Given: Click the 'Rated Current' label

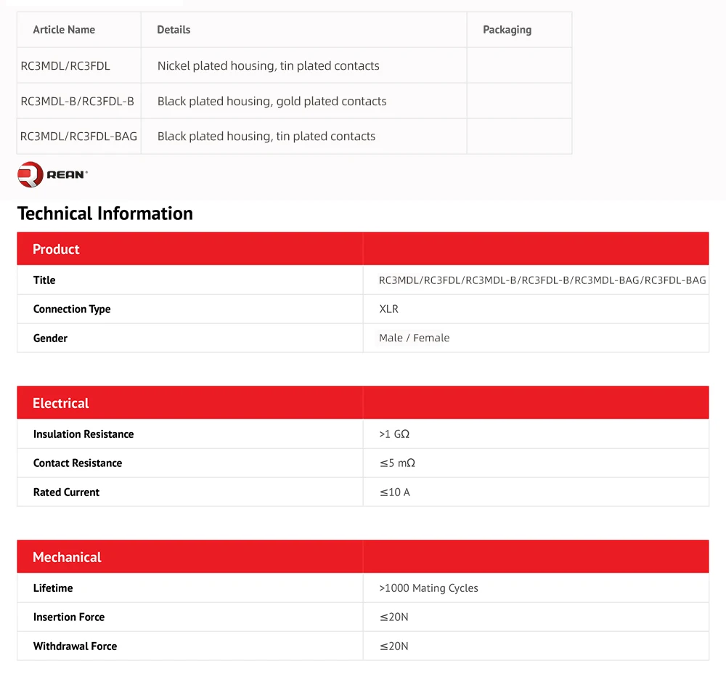Looking at the screenshot, I should 66,492.
